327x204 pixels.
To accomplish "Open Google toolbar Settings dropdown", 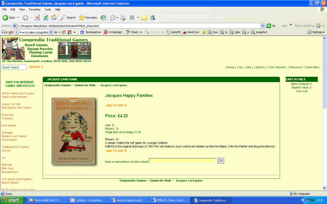I will pos(316,32).
